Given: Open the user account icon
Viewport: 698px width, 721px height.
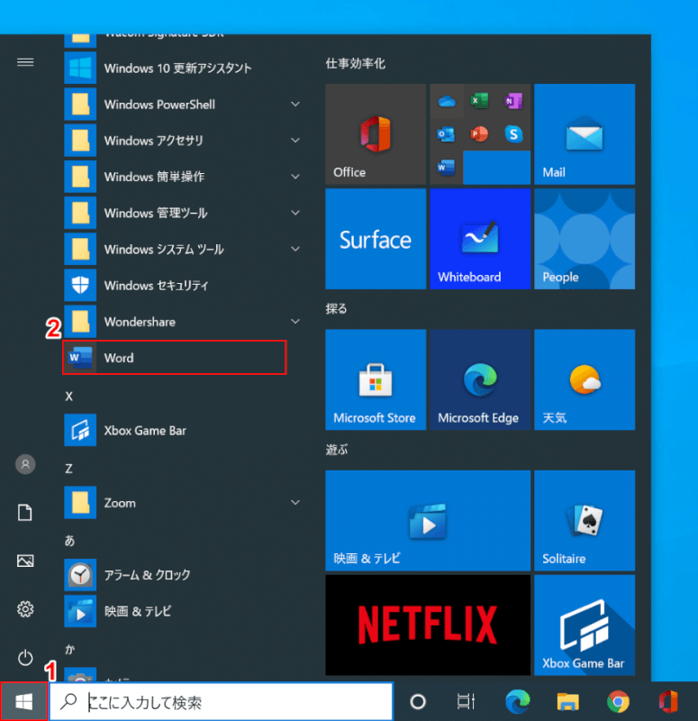Looking at the screenshot, I should coord(25,464).
